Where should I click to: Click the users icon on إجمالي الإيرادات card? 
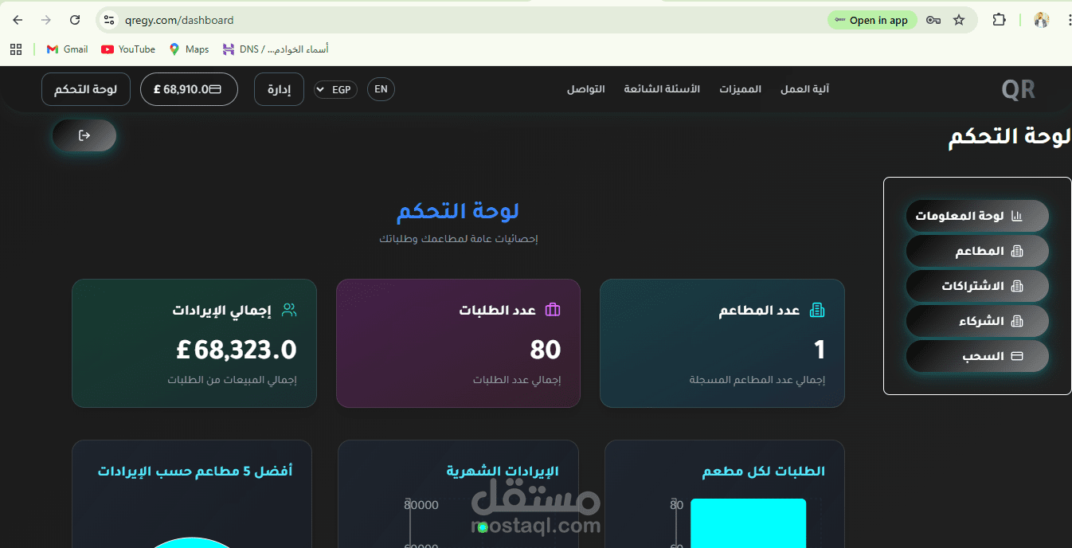(x=289, y=310)
